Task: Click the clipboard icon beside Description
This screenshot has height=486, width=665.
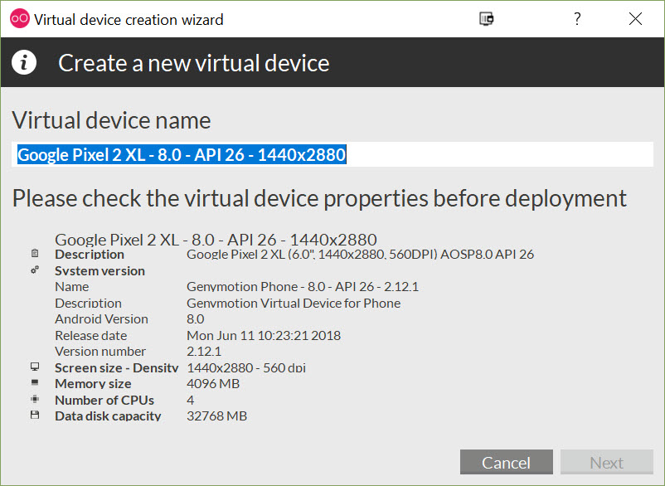Action: 35,253
